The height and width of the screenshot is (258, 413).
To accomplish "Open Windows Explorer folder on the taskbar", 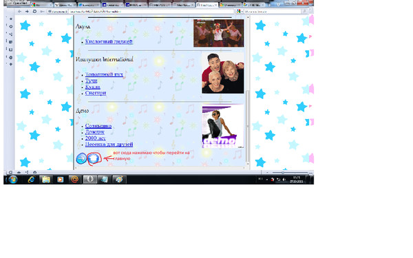I will (x=46, y=180).
